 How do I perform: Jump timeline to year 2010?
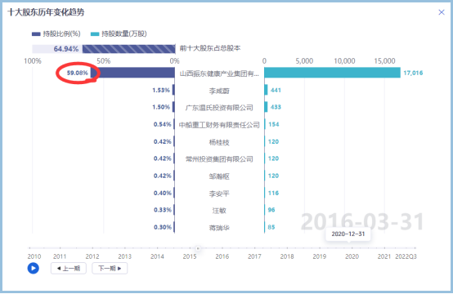point(34,256)
